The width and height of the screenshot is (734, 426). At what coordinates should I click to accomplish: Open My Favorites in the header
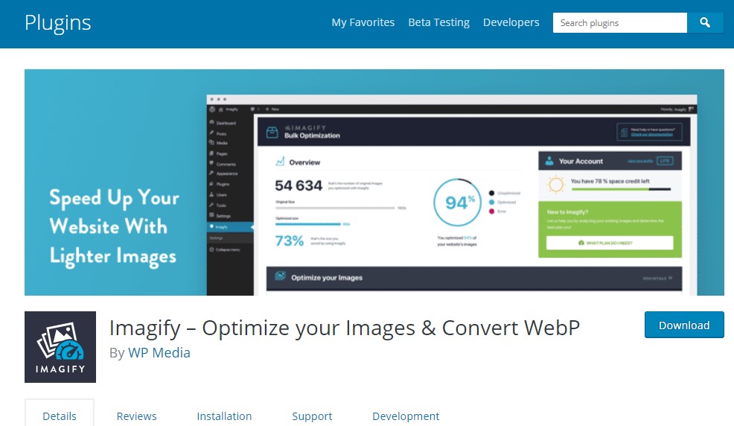point(363,22)
